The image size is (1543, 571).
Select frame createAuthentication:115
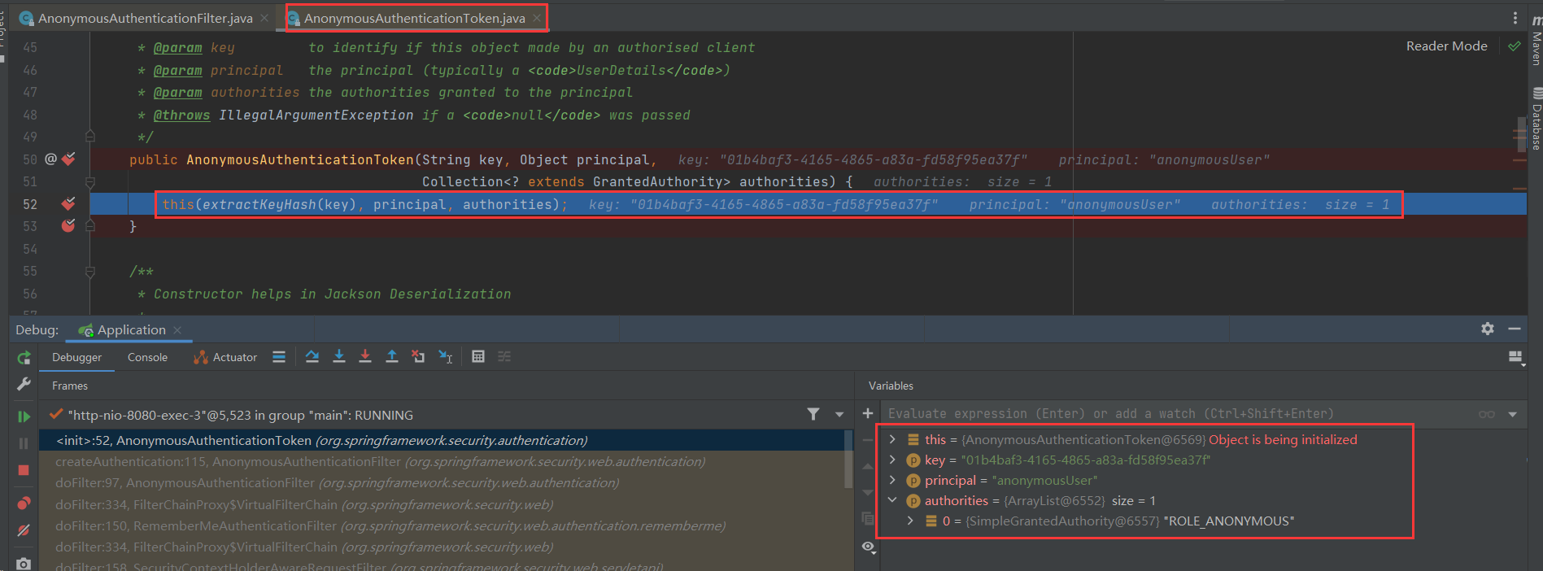coord(442,461)
